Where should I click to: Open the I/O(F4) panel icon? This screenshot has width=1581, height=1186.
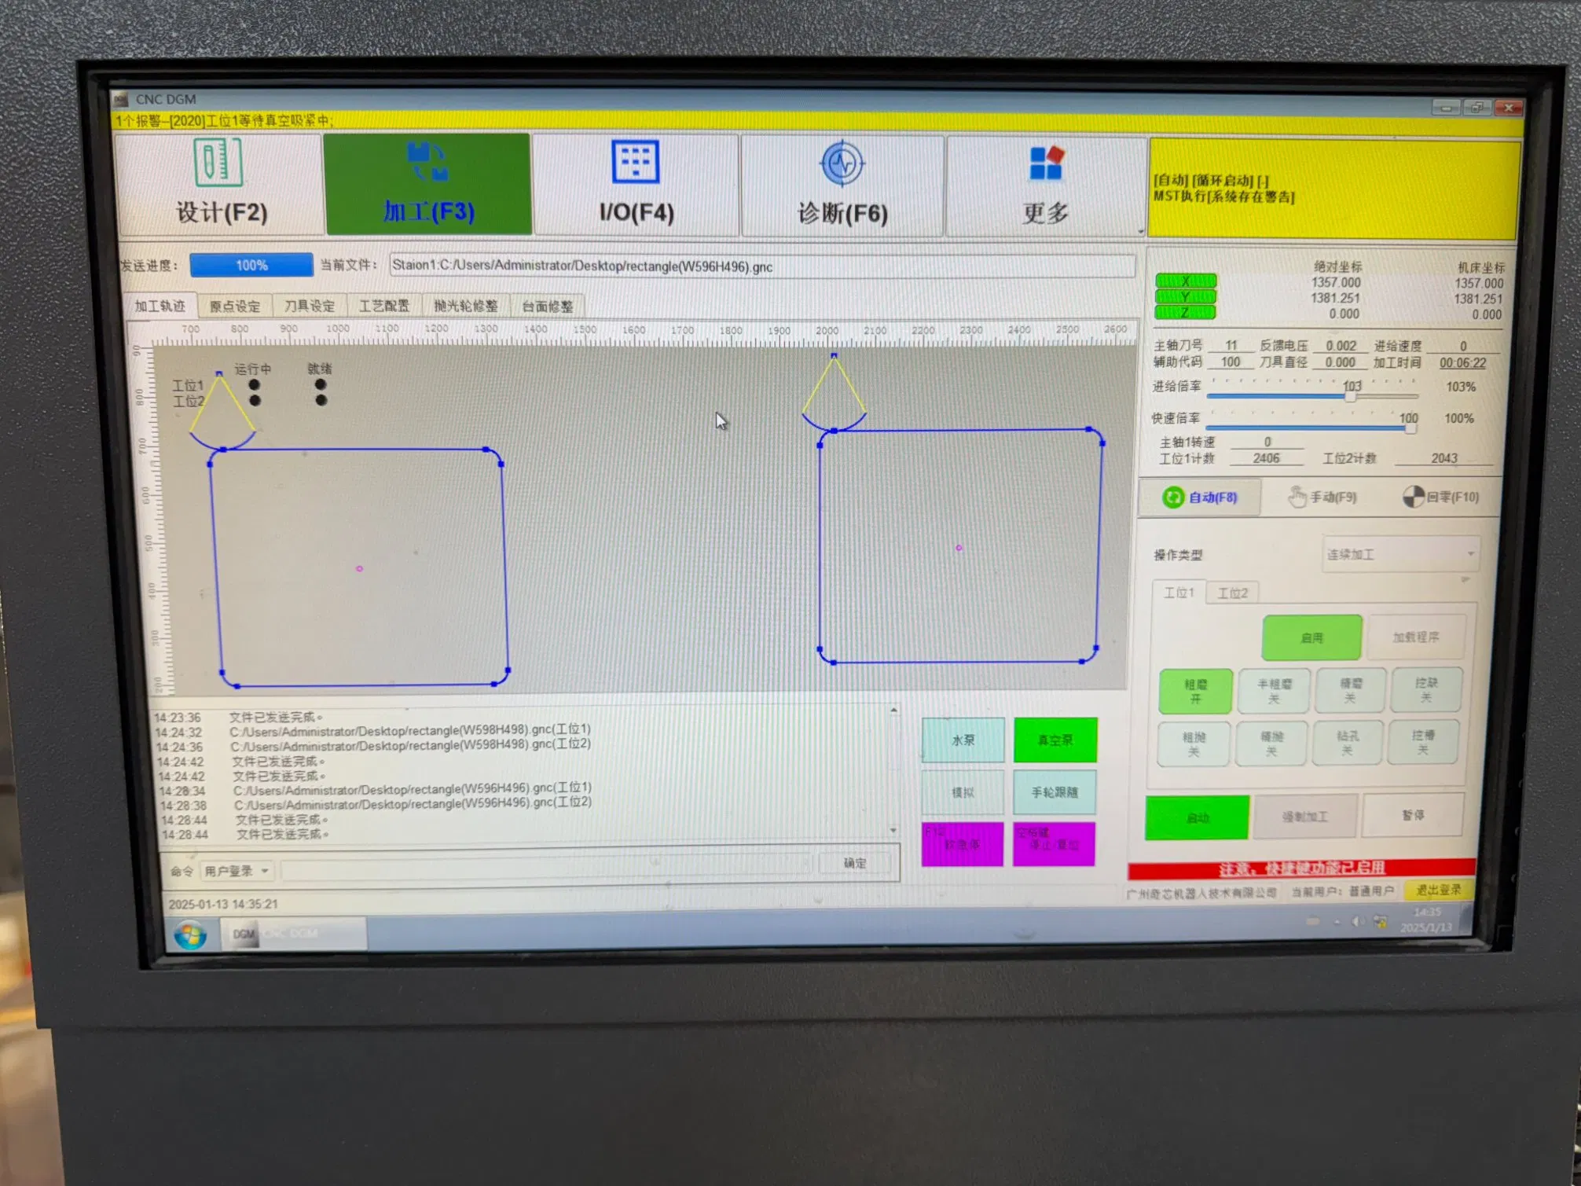pos(635,163)
